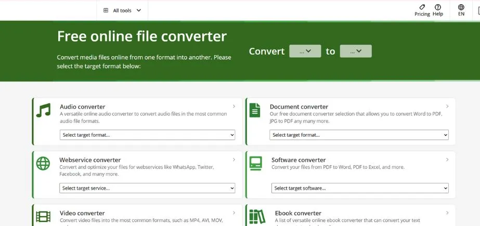This screenshot has height=226, width=480.
Task: Open the Document converter heading
Action: pos(299,107)
